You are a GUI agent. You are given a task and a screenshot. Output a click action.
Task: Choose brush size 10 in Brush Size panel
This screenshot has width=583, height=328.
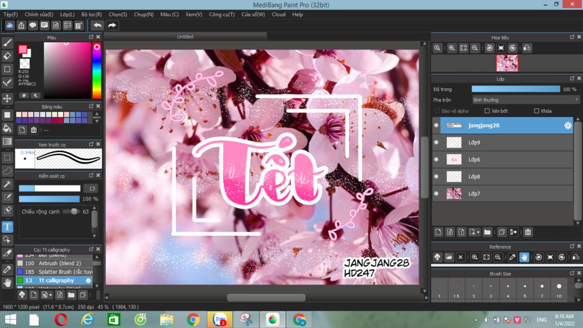(x=559, y=290)
